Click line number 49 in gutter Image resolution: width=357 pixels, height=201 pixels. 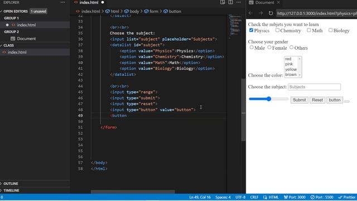(x=80, y=116)
